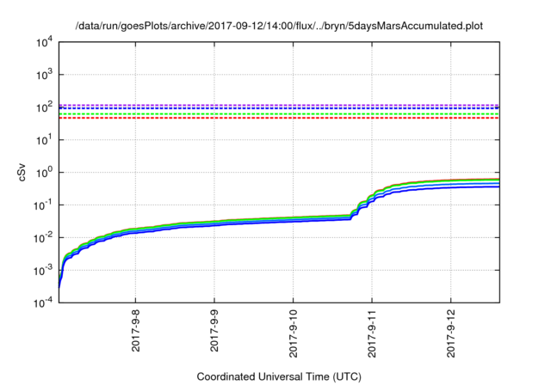The height and width of the screenshot is (385, 551).
Task: Click the 10^-2 y-axis tick label
Action: (x=43, y=238)
